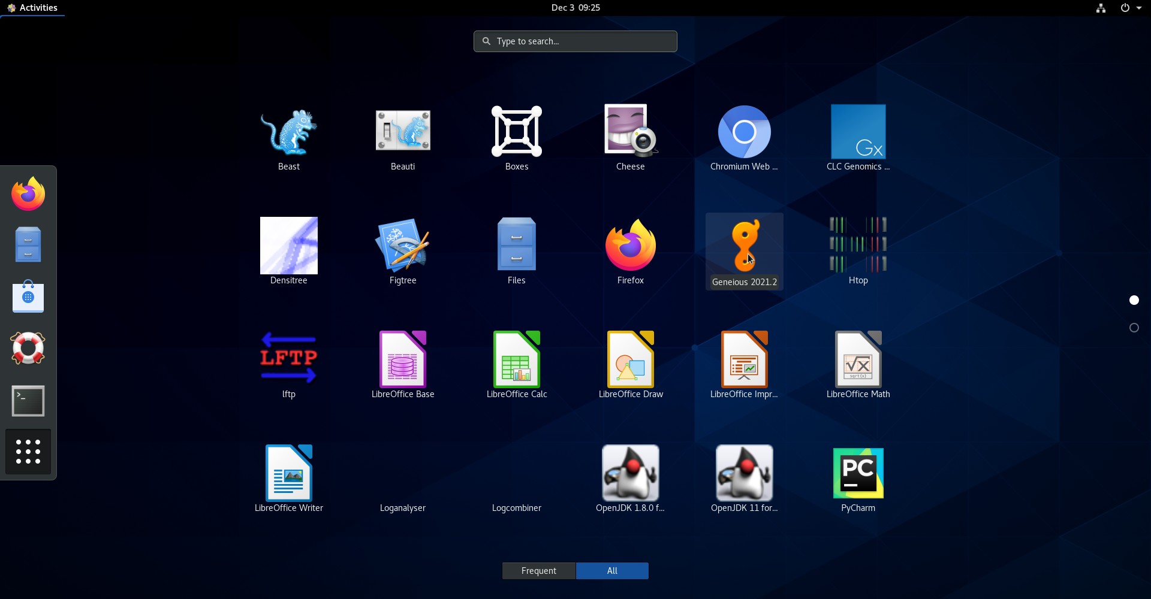Launch the Beauti app
This screenshot has width=1151, height=599.
402,138
